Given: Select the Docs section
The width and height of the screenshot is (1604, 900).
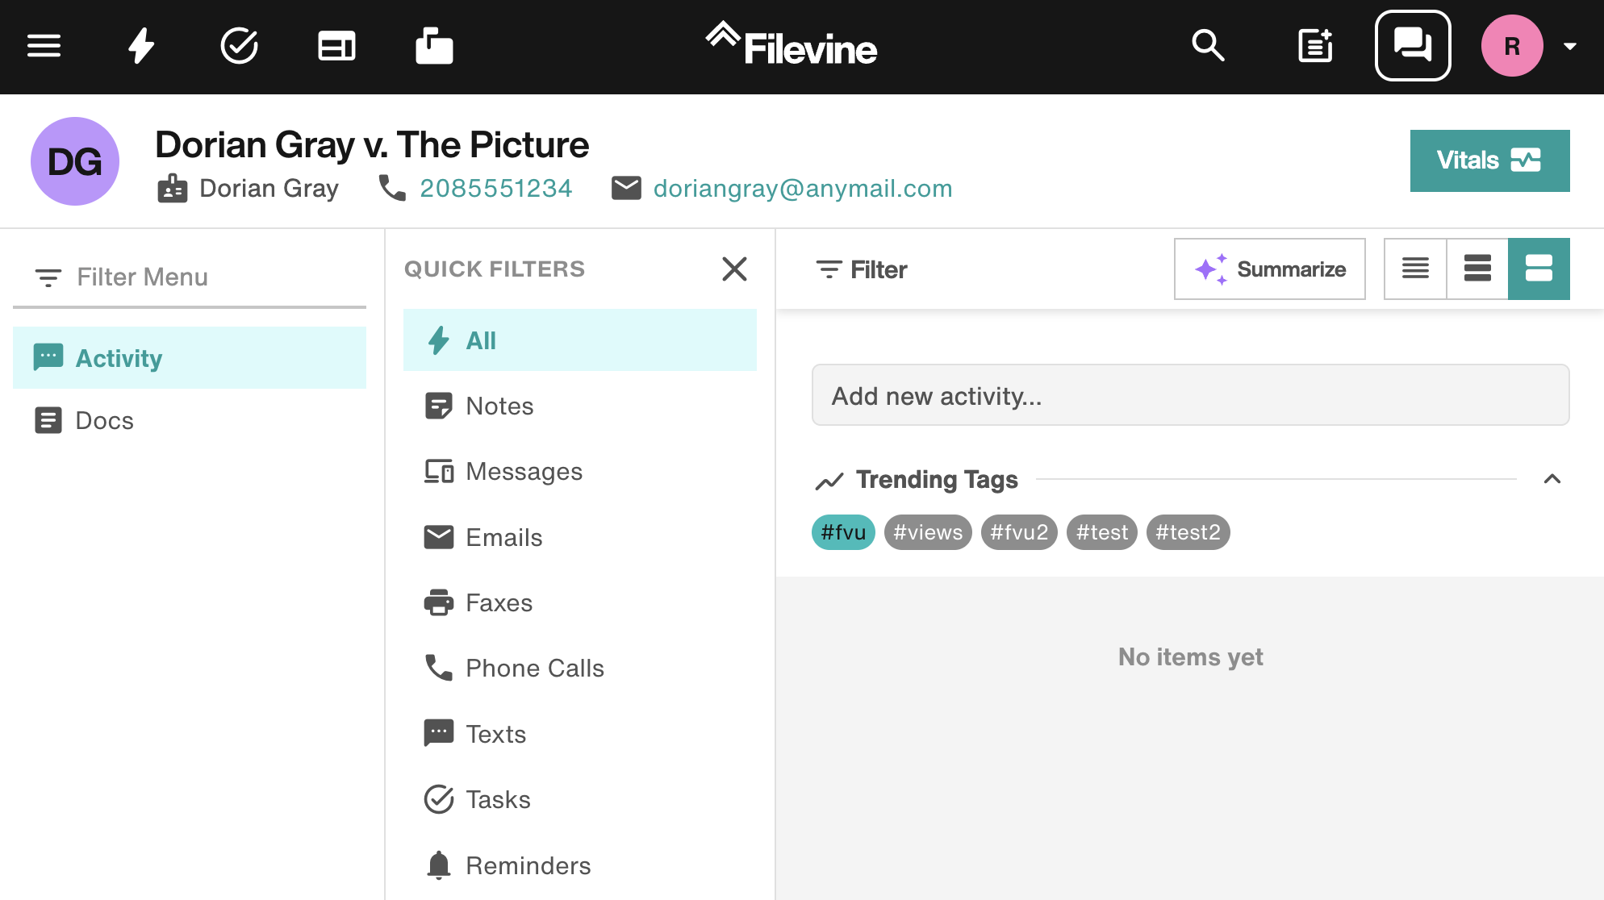Looking at the screenshot, I should click(190, 420).
